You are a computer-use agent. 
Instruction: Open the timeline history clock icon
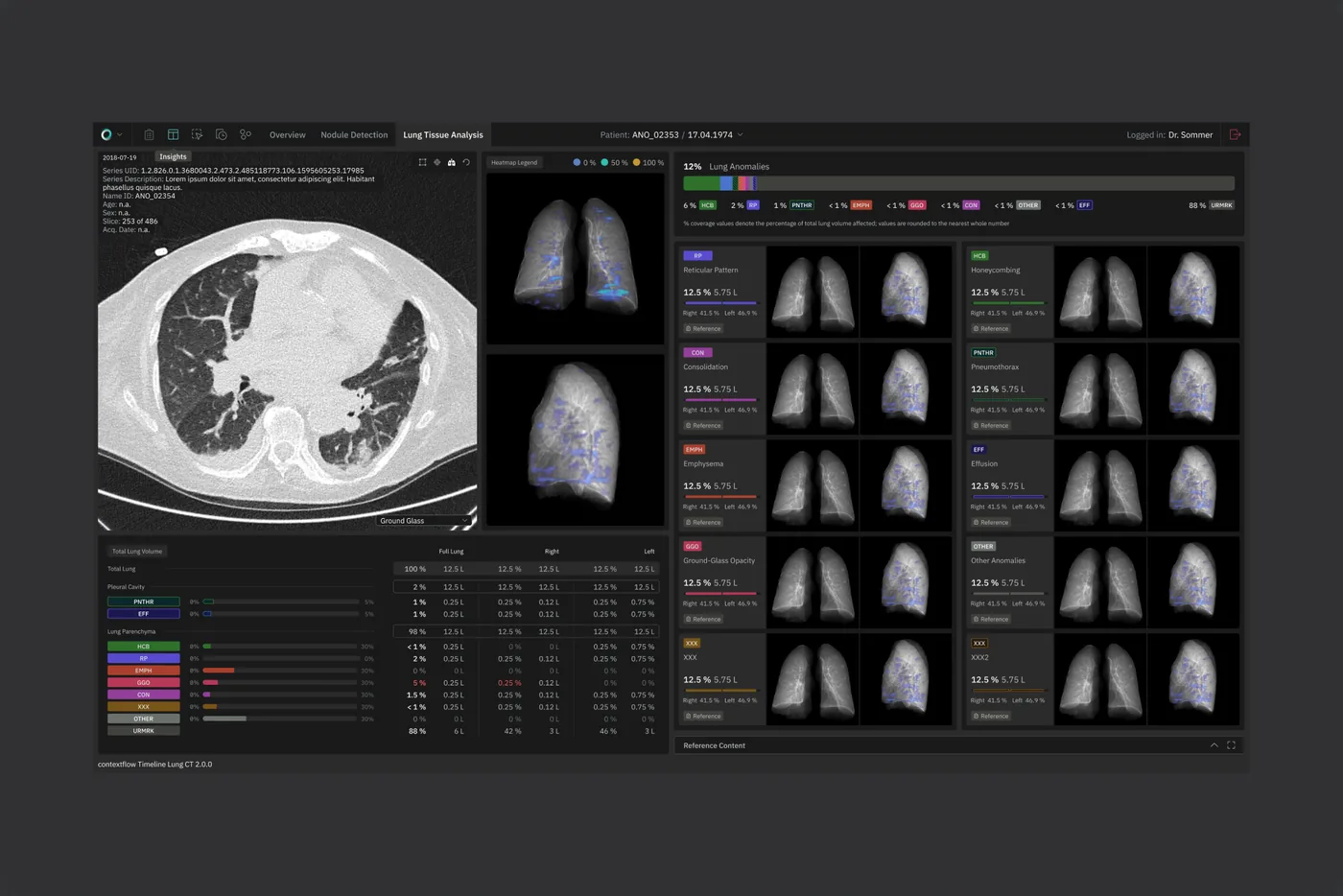click(x=222, y=135)
